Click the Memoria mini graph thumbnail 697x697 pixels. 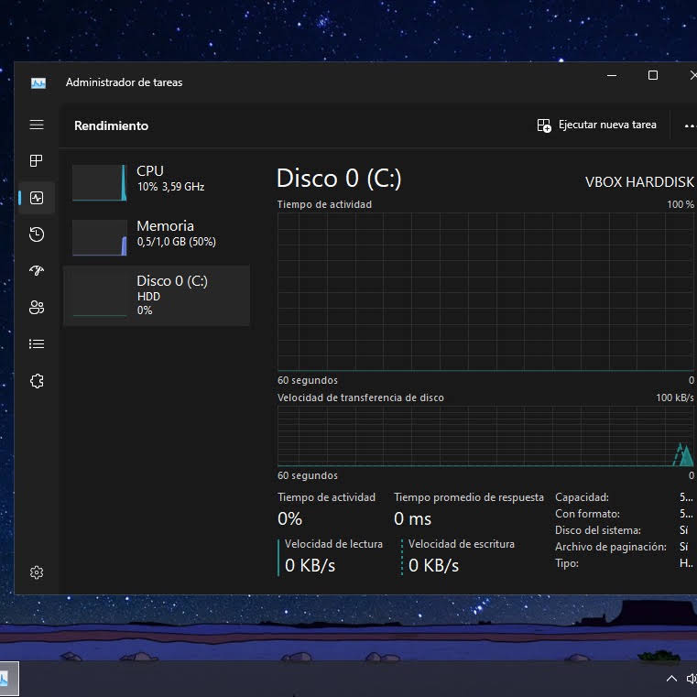click(x=100, y=237)
